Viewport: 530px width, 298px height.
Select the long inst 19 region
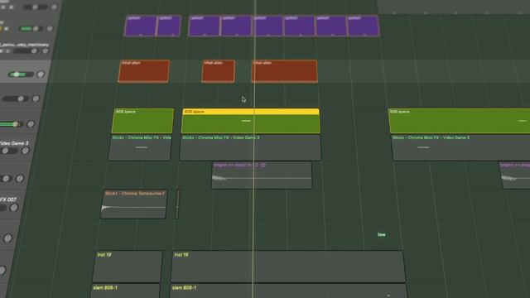tap(288, 267)
